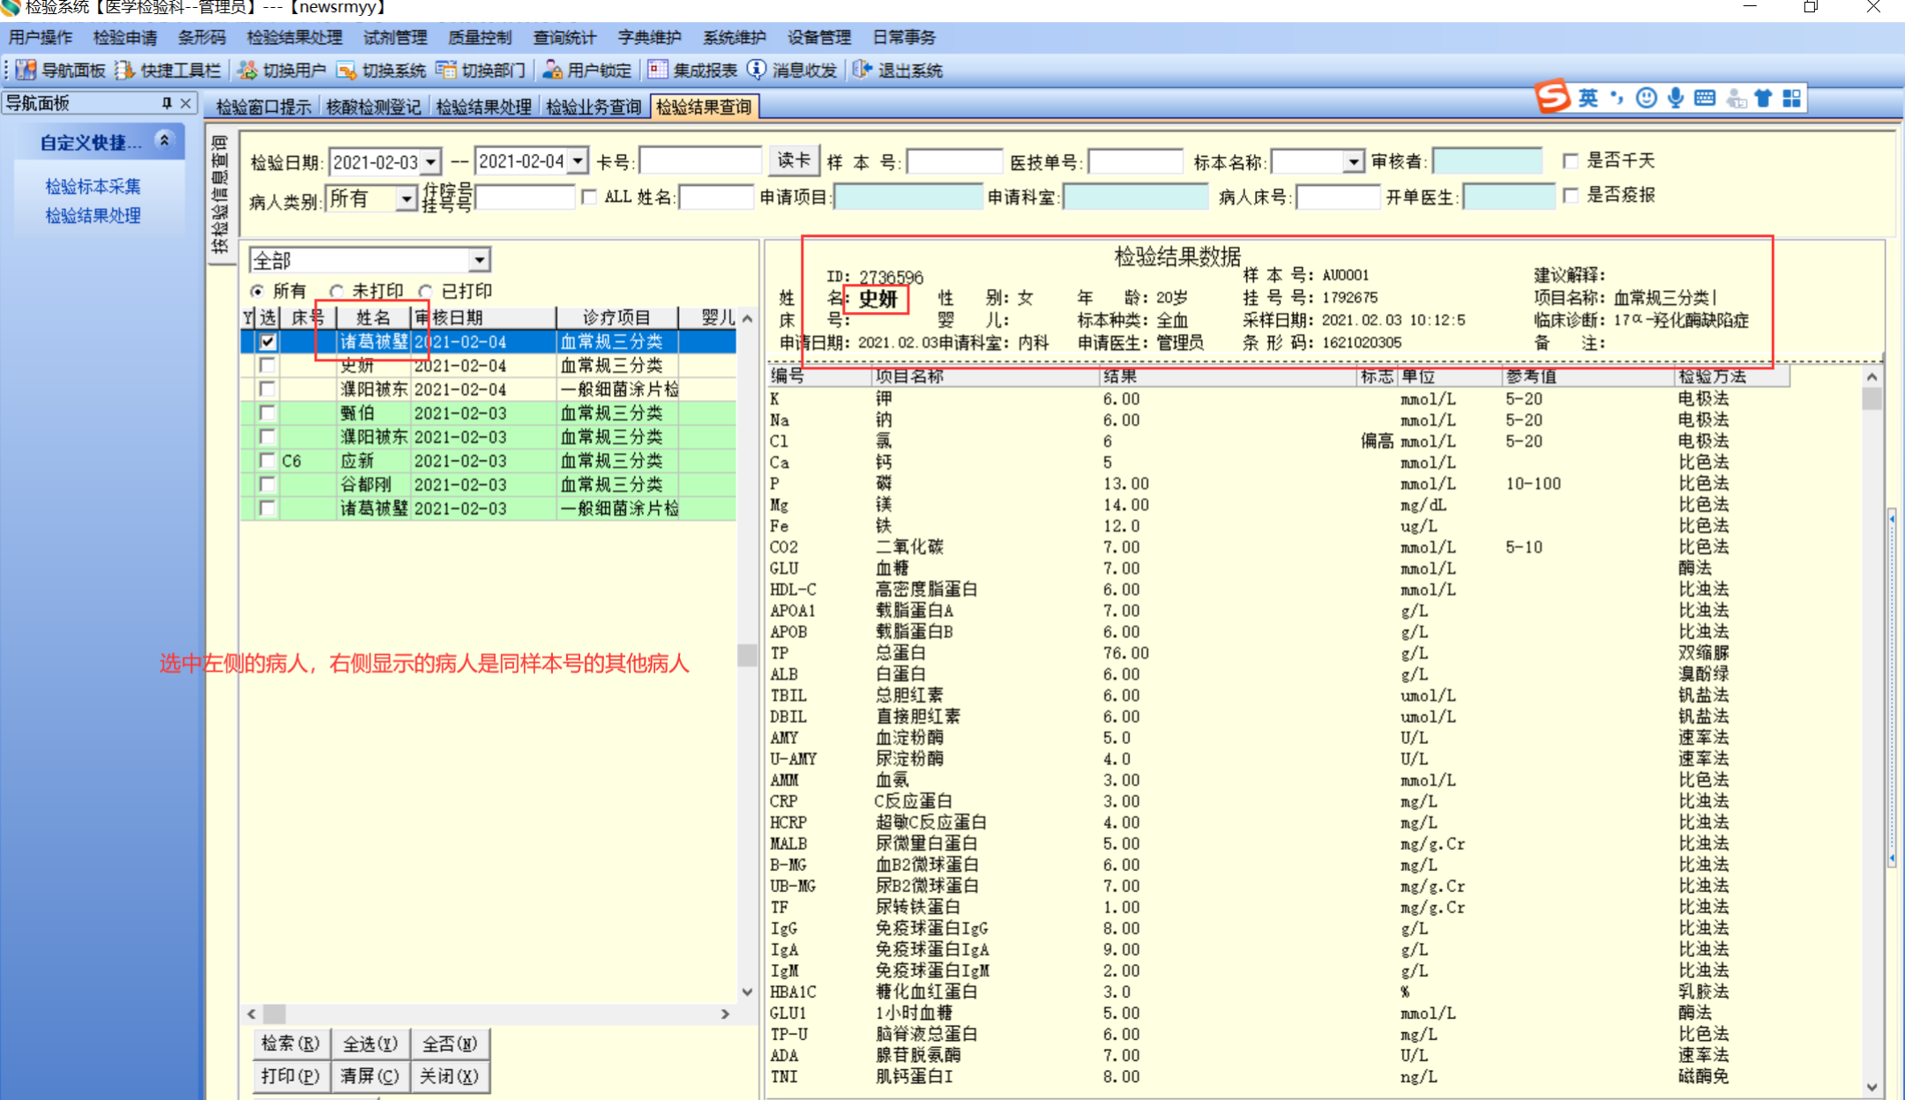Image resolution: width=1905 pixels, height=1100 pixels.
Task: Click the 切换用户 toolbar icon
Action: (x=248, y=71)
